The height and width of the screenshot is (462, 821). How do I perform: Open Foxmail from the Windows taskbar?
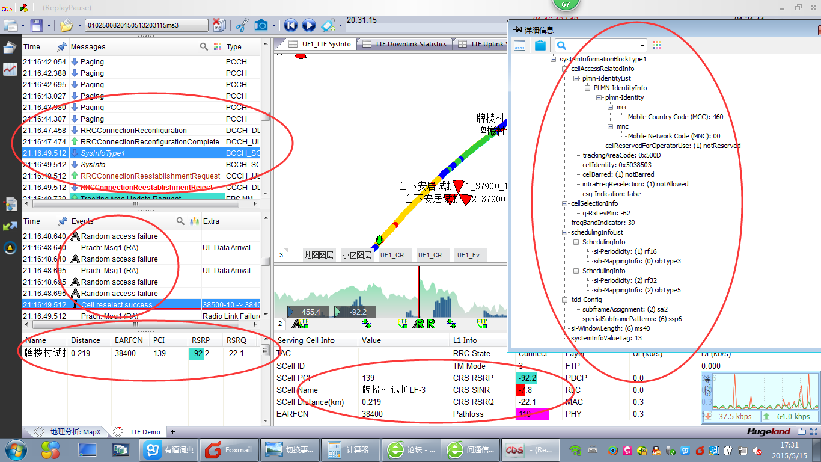[x=229, y=449]
